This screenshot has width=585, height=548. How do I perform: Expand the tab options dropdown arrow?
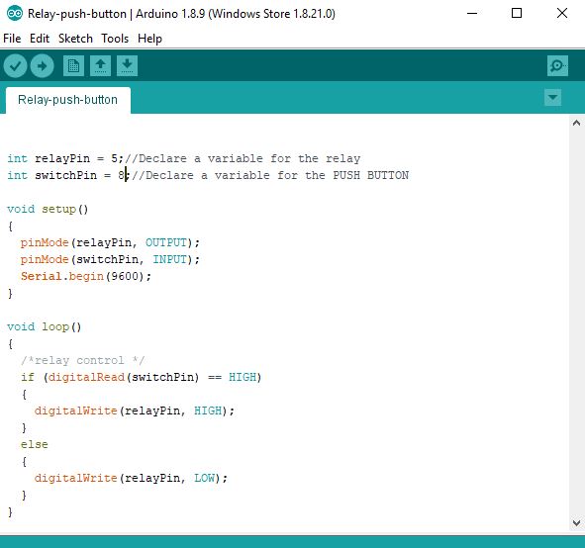coord(553,98)
